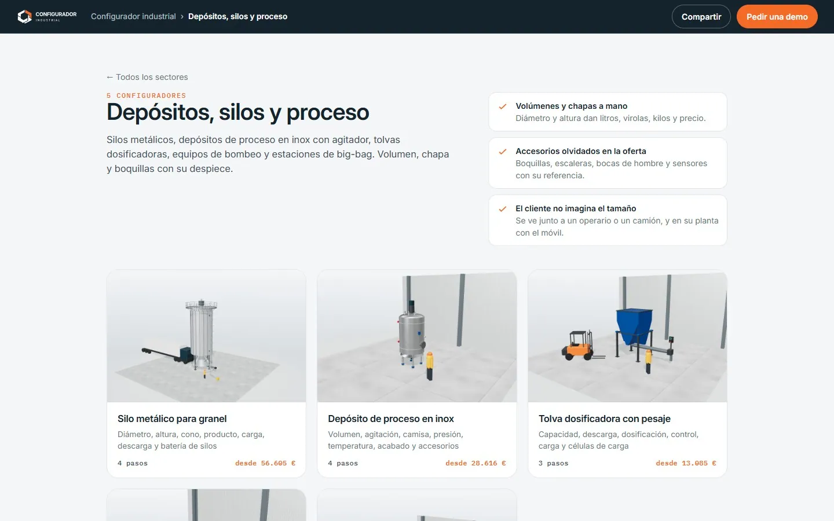Click the main heading Depósitos, silos y proceso
Screen dimensions: 834x521
click(238, 112)
